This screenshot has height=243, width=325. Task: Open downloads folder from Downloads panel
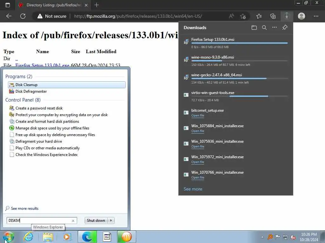254,28
